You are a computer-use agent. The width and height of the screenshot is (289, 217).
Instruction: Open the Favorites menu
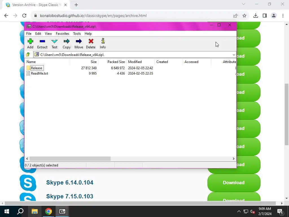(62, 34)
